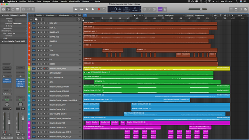
Task: Click the duplicate track button
Action: pyautogui.click(x=36, y=19)
